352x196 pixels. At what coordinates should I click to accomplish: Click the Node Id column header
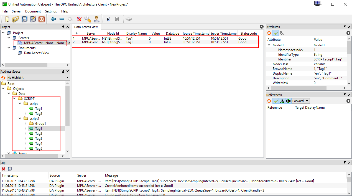(113, 34)
